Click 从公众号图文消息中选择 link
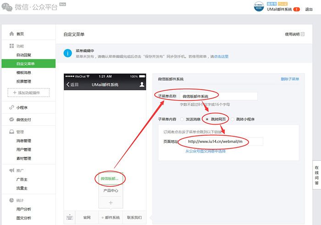 pos(205,151)
